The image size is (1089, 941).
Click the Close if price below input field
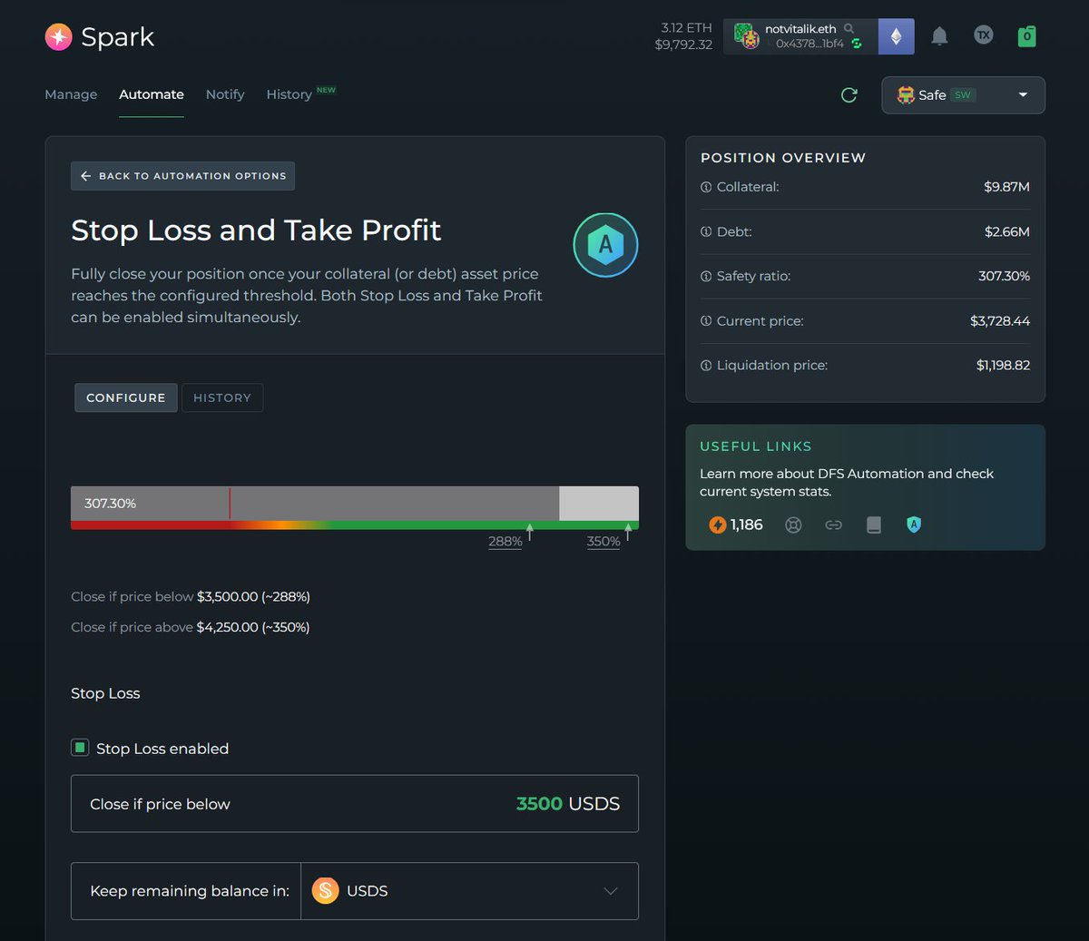[x=355, y=804]
